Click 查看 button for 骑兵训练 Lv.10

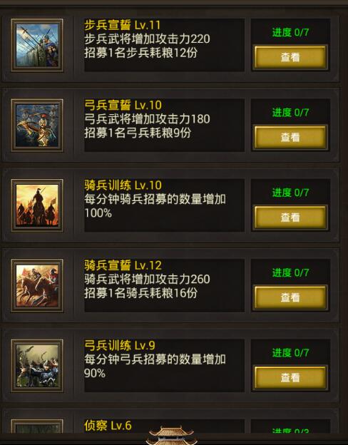click(290, 218)
